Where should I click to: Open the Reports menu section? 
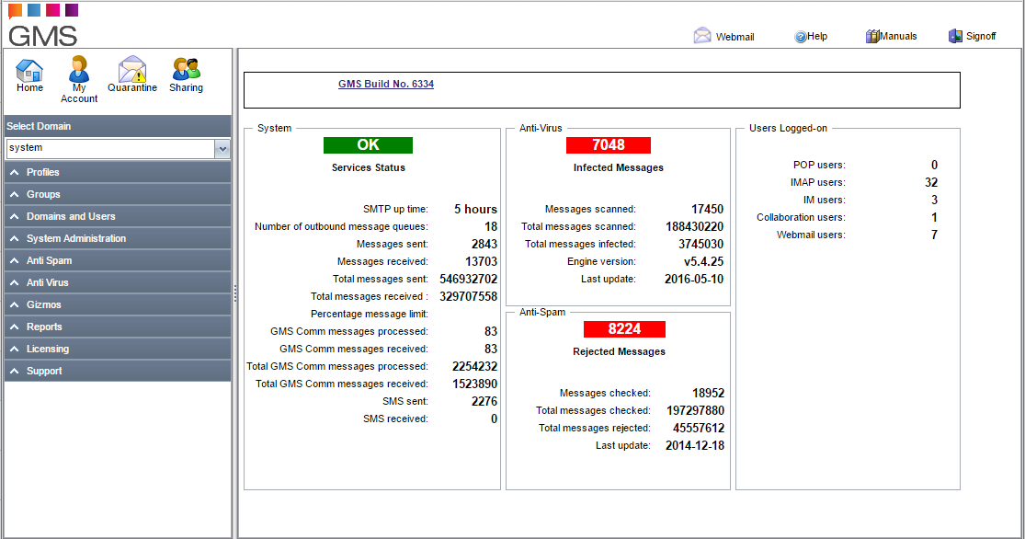coord(118,327)
